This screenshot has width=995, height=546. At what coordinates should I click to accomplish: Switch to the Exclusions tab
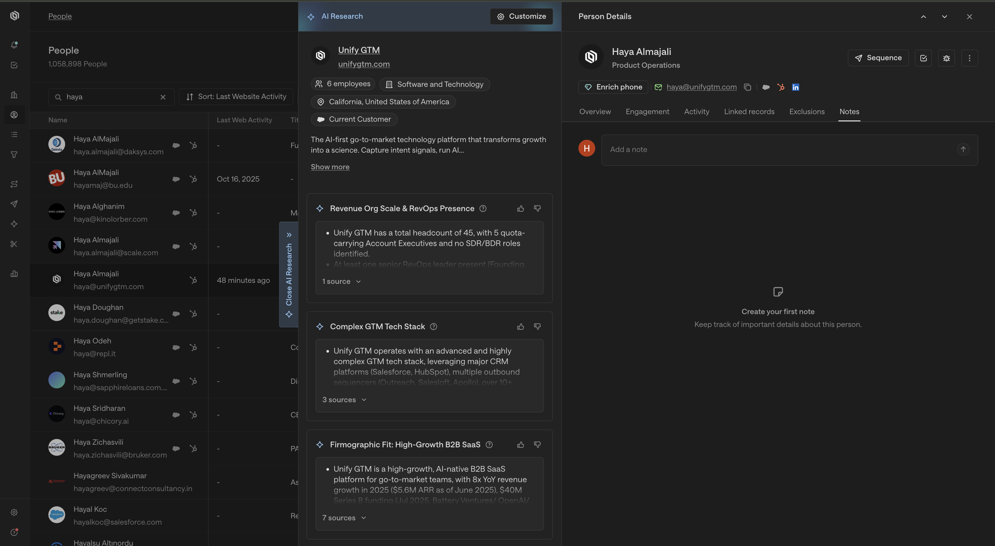tap(807, 112)
